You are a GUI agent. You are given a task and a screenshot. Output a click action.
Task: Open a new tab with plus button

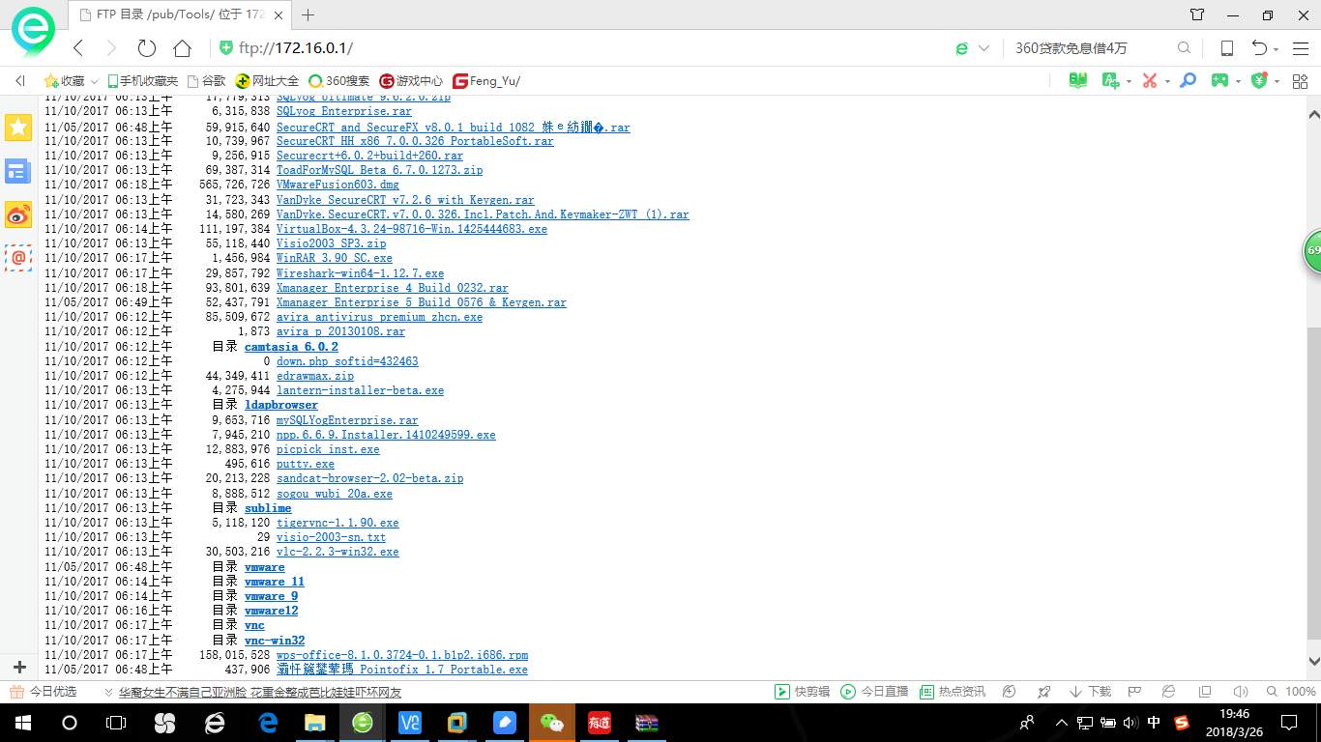click(x=308, y=14)
